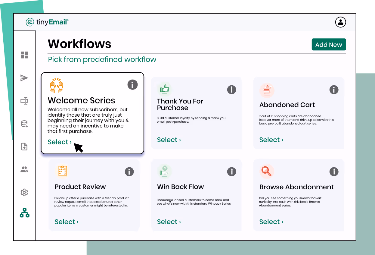Click the tinyEmail logo in the header

point(47,22)
